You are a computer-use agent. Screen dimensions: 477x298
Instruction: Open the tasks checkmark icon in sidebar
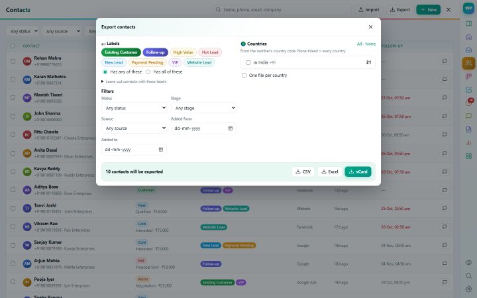pyautogui.click(x=468, y=89)
